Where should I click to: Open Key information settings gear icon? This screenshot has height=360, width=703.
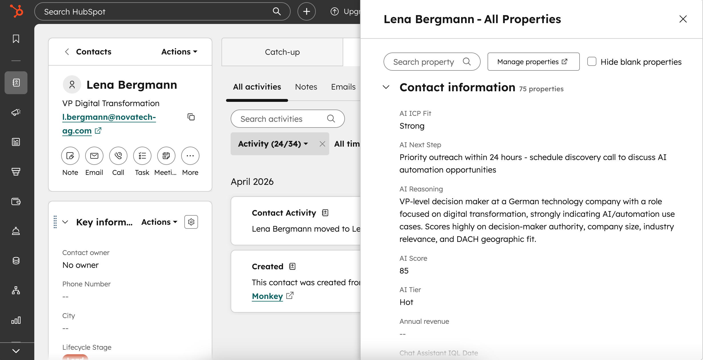pos(191,222)
